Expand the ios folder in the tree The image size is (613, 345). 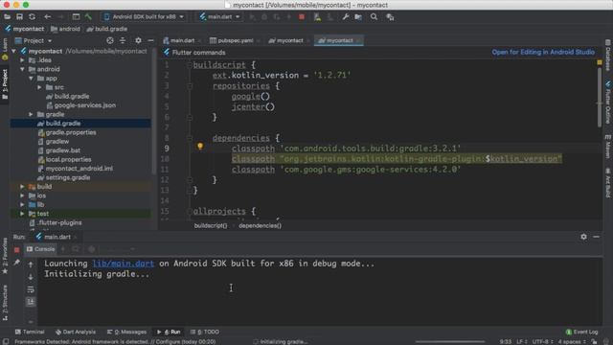tap(22, 195)
